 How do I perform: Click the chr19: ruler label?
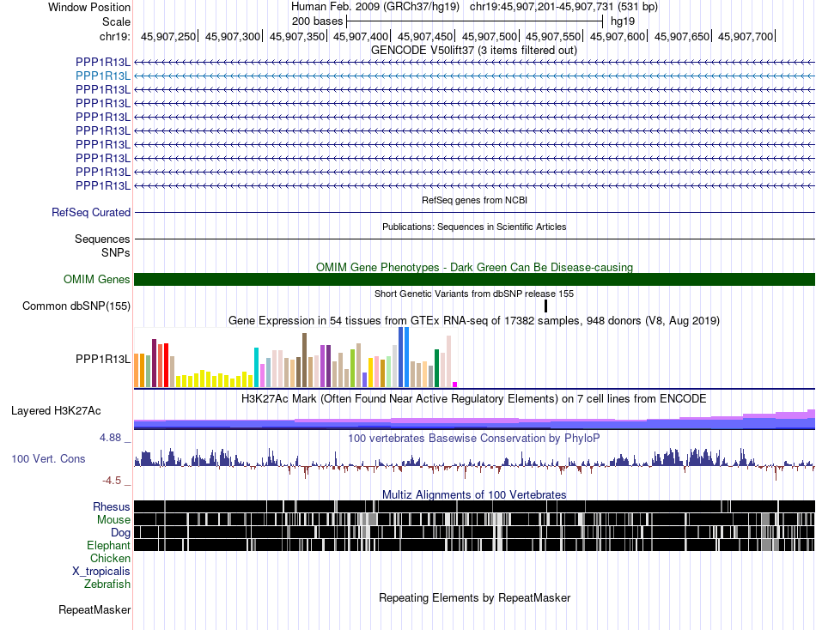pyautogui.click(x=114, y=36)
